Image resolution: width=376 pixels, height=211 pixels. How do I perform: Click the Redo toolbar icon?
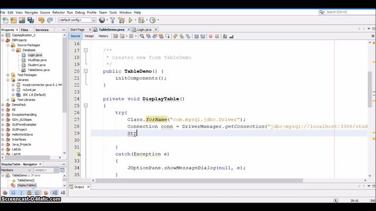click(x=50, y=21)
